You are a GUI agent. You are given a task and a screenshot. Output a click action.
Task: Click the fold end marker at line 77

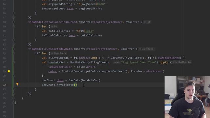[x=13, y=17]
